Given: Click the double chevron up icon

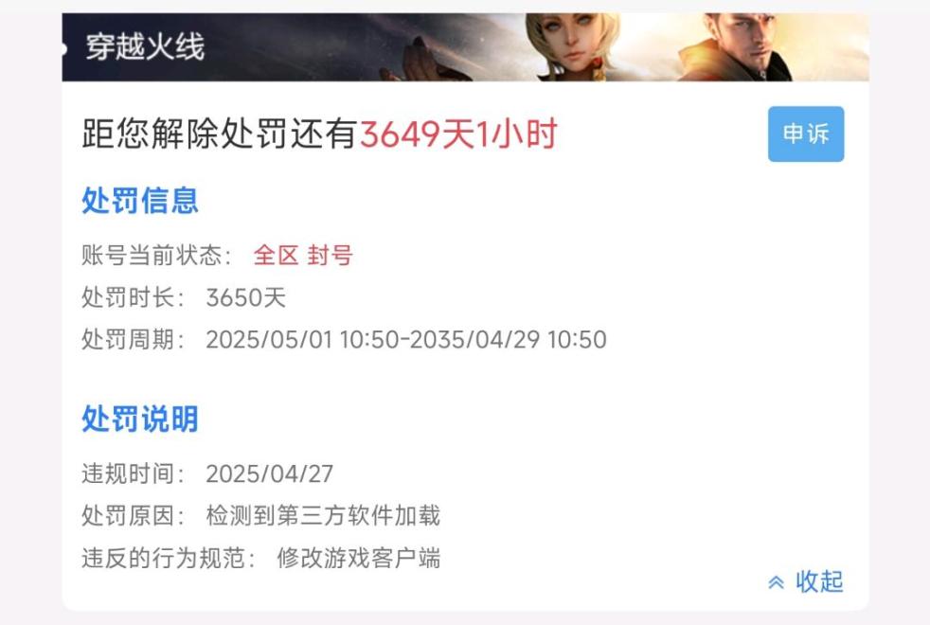Looking at the screenshot, I should 777,582.
